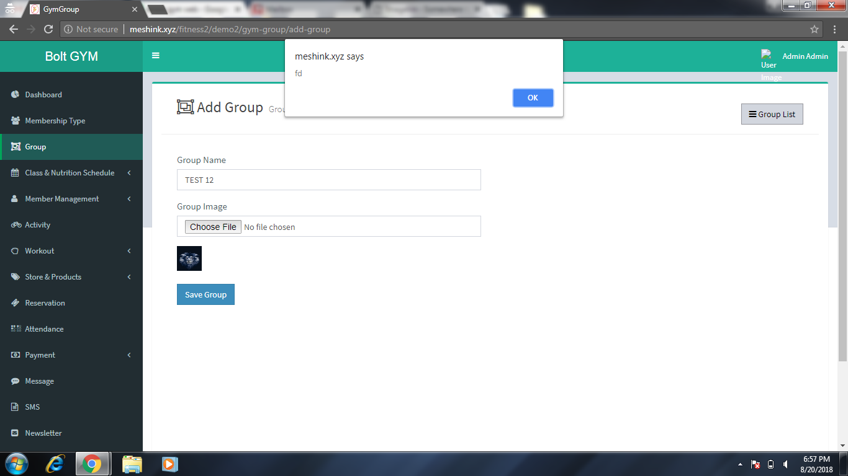Screen dimensions: 848x476
Task: Open Membership Type menu item
Action: (71, 121)
